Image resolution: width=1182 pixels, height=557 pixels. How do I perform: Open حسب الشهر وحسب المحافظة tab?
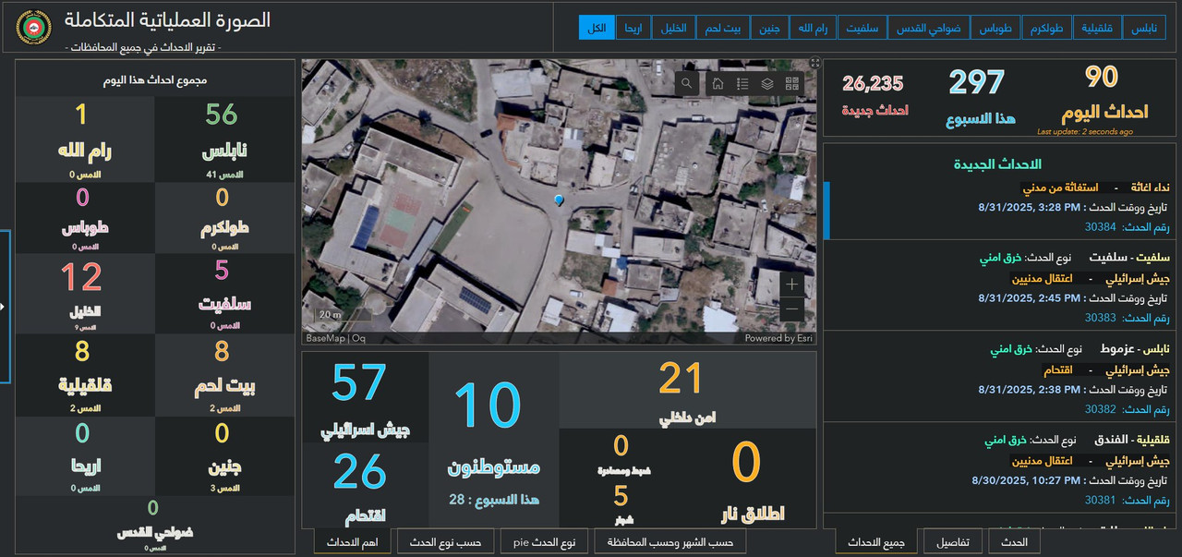click(x=670, y=542)
